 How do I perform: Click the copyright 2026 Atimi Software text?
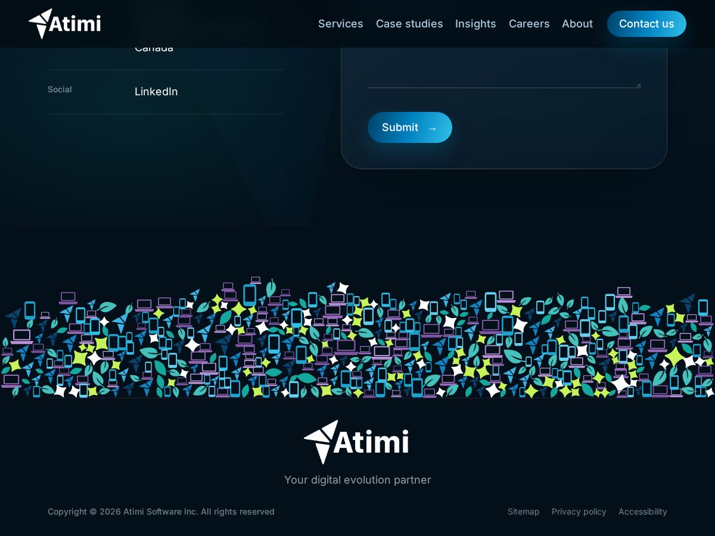pyautogui.click(x=161, y=512)
